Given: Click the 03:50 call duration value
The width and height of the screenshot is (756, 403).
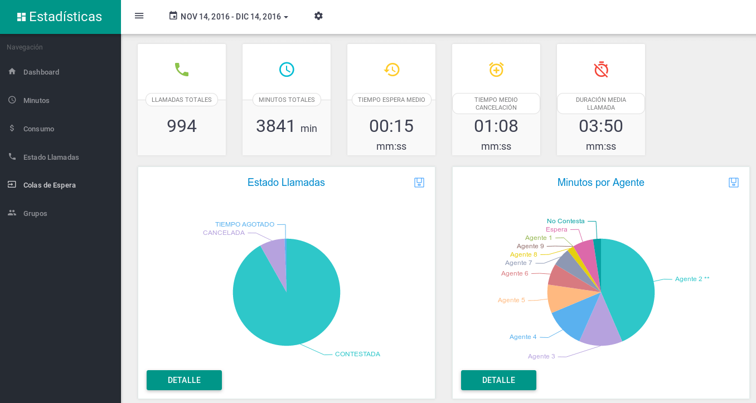Looking at the screenshot, I should click(601, 126).
